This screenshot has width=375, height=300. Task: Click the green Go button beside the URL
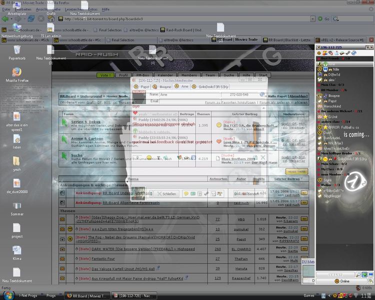coord(320,18)
